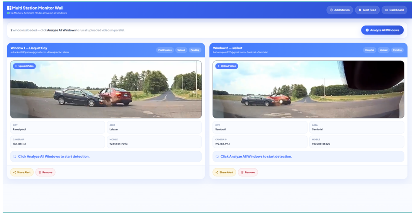Click Fire Model + Accident Model status text

pyautogui.click(x=38, y=13)
